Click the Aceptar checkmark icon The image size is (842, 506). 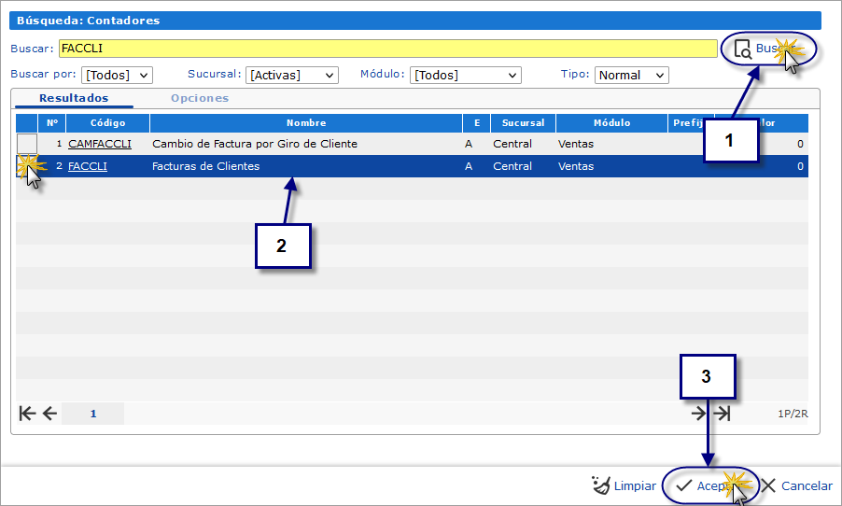tap(684, 485)
